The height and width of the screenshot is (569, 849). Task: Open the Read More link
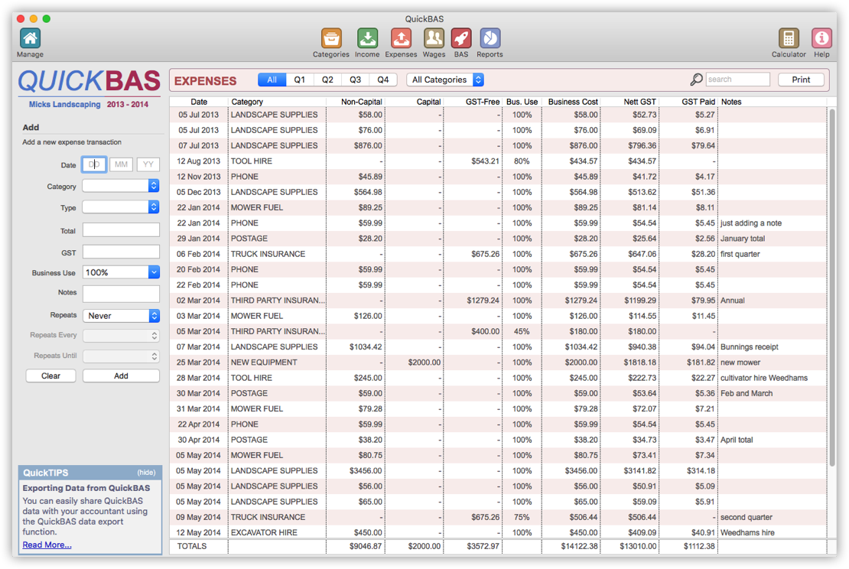coord(45,544)
